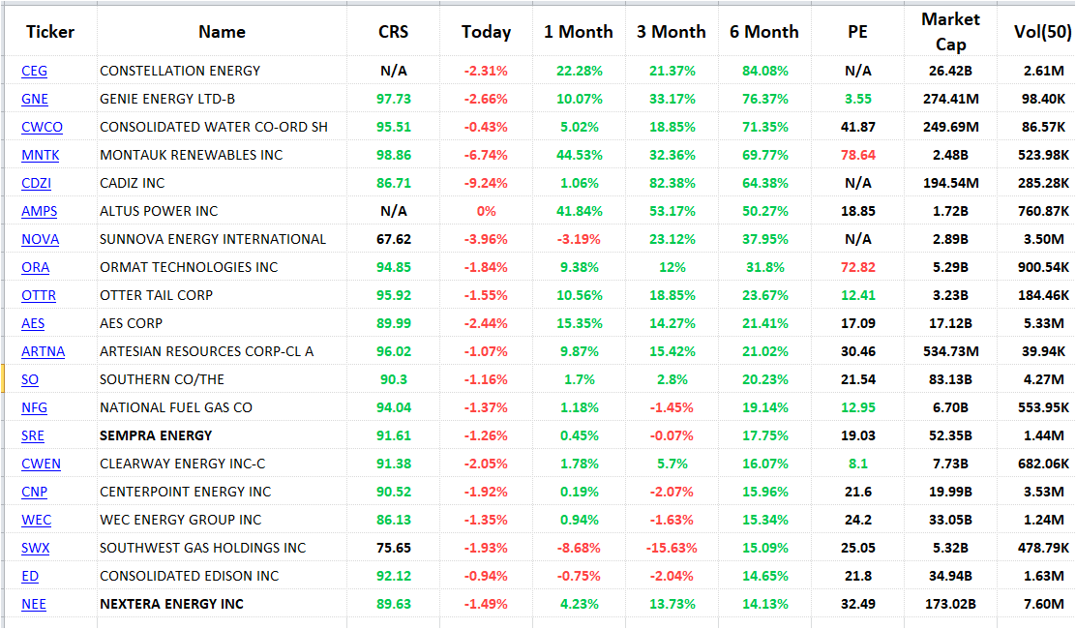Click Cadiz Inc Today value -9.24%

click(486, 183)
